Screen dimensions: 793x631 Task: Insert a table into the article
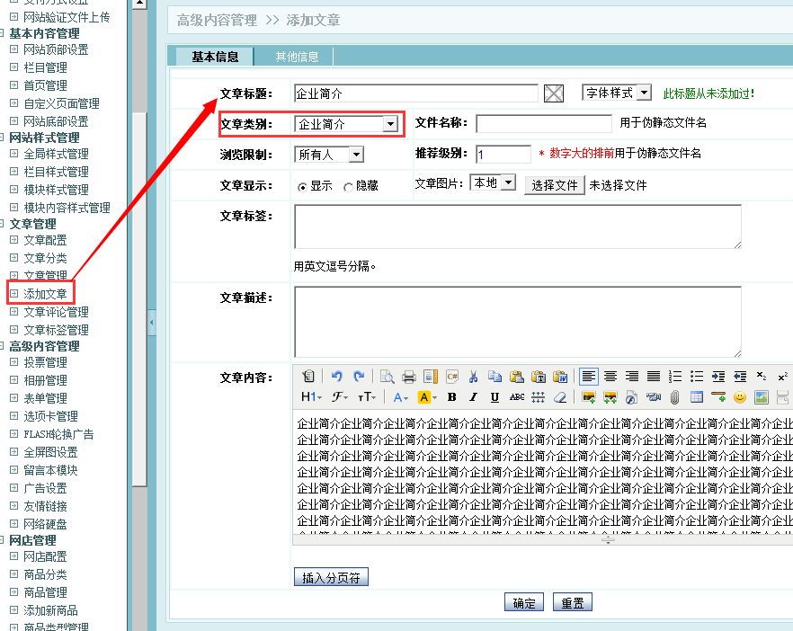(x=697, y=397)
